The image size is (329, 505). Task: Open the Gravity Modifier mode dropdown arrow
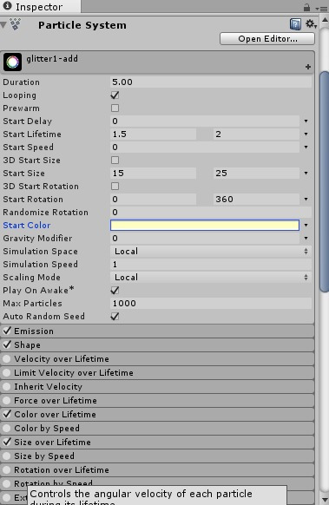(306, 239)
